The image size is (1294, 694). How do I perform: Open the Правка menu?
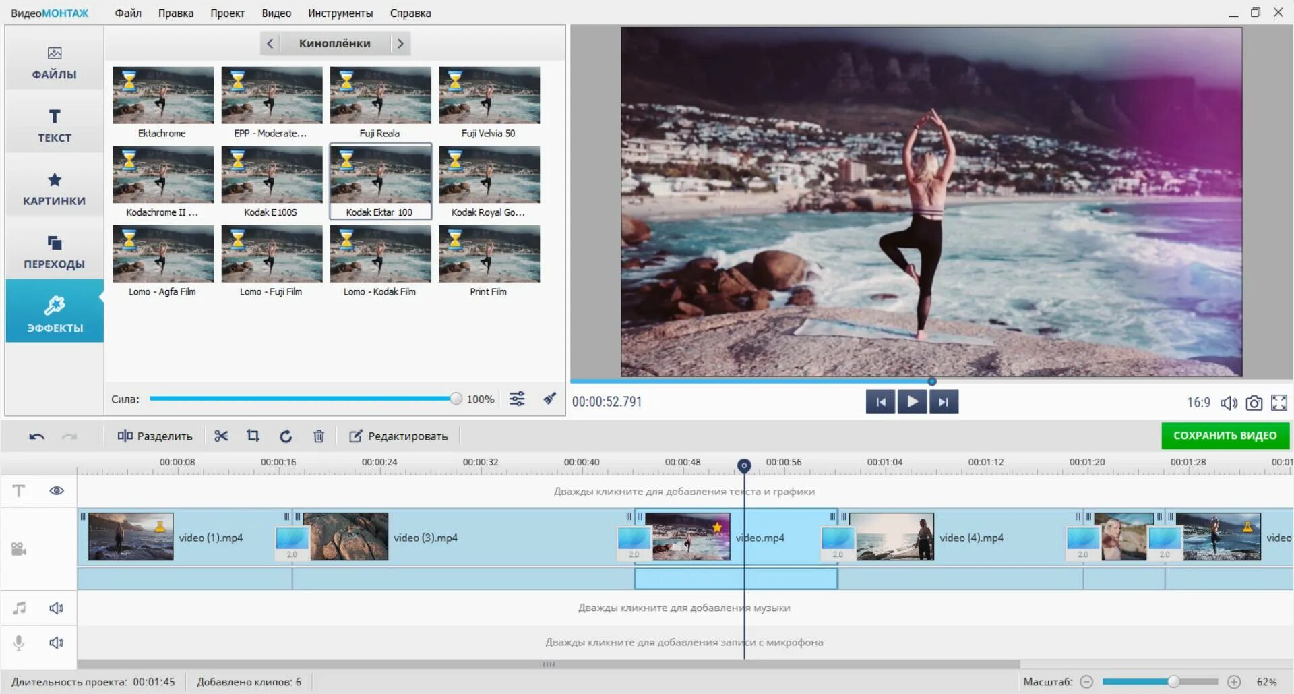pos(176,13)
